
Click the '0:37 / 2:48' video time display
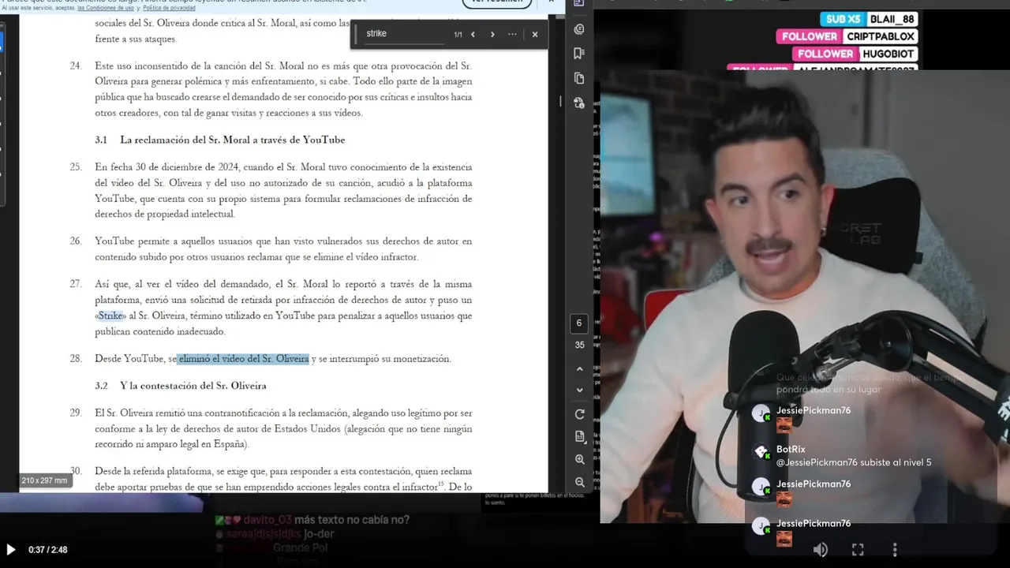47,550
